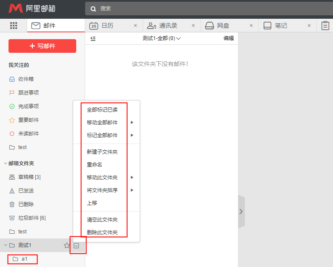Collapse the 邮箱文件夹 section
This screenshot has width=333, height=267.
pos(6,163)
